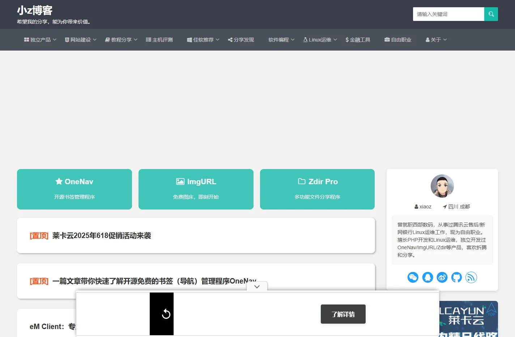Click the replay icon in the ad
515x337 pixels.
166,314
